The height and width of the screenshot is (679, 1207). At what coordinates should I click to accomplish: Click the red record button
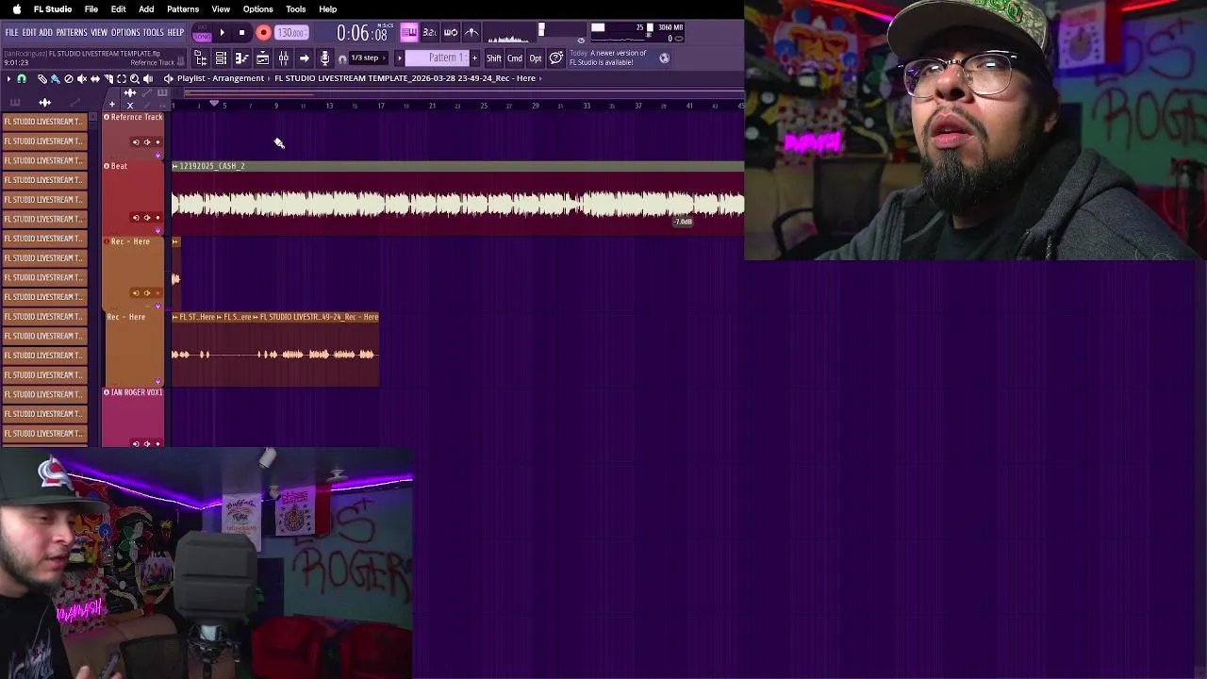click(x=263, y=33)
